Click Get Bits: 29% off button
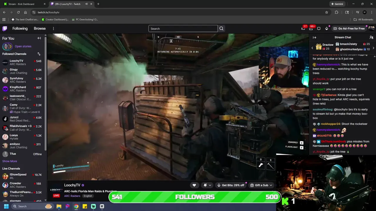 tap(231, 185)
